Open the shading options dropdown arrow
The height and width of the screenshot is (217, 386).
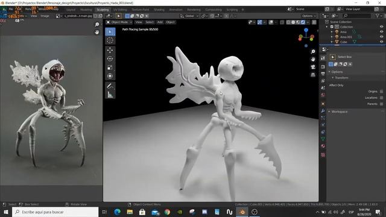click(x=308, y=22)
